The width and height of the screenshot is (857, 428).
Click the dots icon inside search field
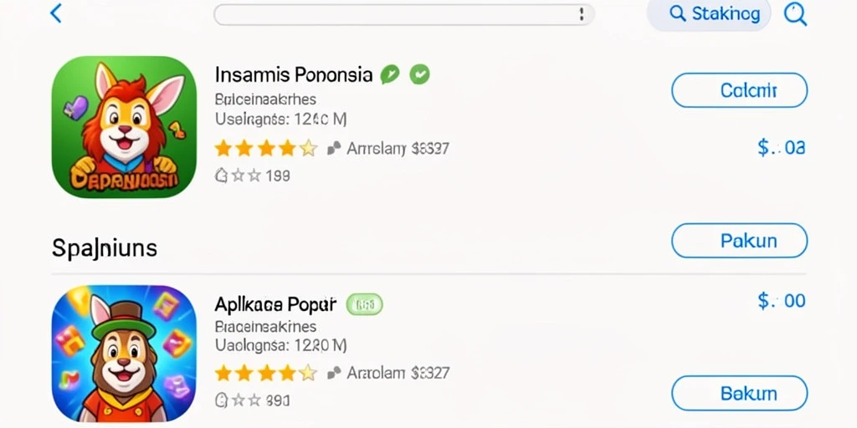pyautogui.click(x=582, y=15)
